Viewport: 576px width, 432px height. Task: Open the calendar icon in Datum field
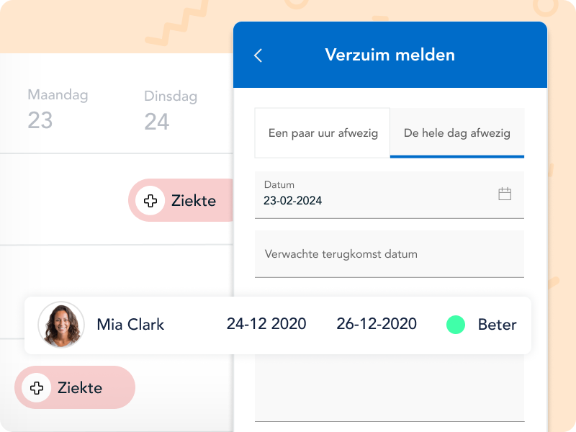pos(505,194)
